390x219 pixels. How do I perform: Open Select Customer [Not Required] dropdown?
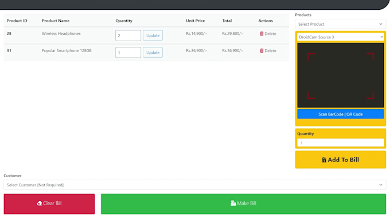(x=195, y=185)
